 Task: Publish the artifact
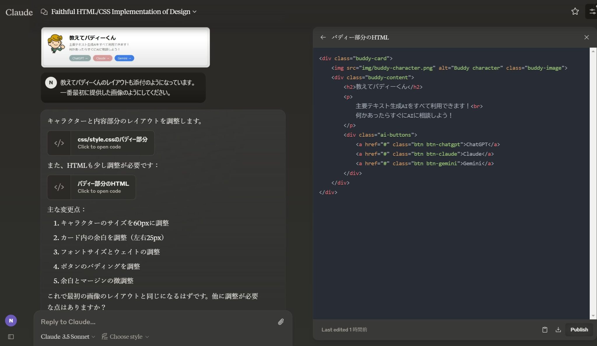click(579, 329)
